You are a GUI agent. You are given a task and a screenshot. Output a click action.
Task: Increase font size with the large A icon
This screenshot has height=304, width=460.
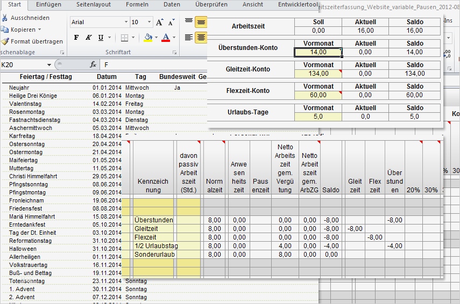point(159,23)
